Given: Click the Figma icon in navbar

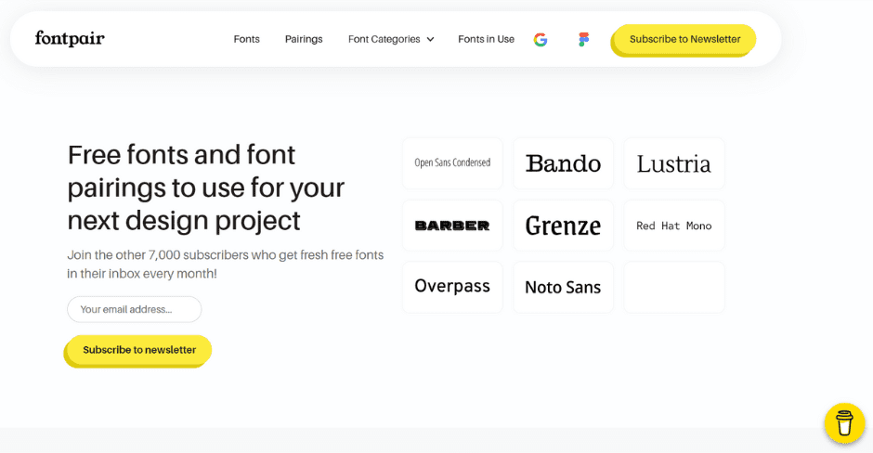Looking at the screenshot, I should pos(583,40).
